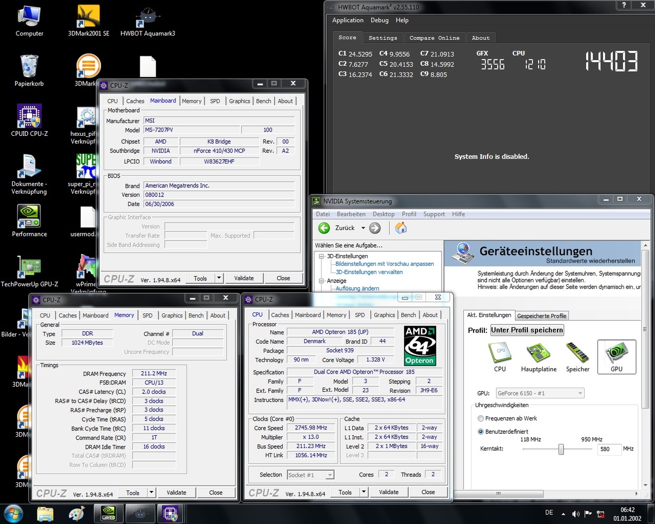The image size is (655, 524).
Task: Show hidden tray icons arrow
Action: (x=563, y=514)
